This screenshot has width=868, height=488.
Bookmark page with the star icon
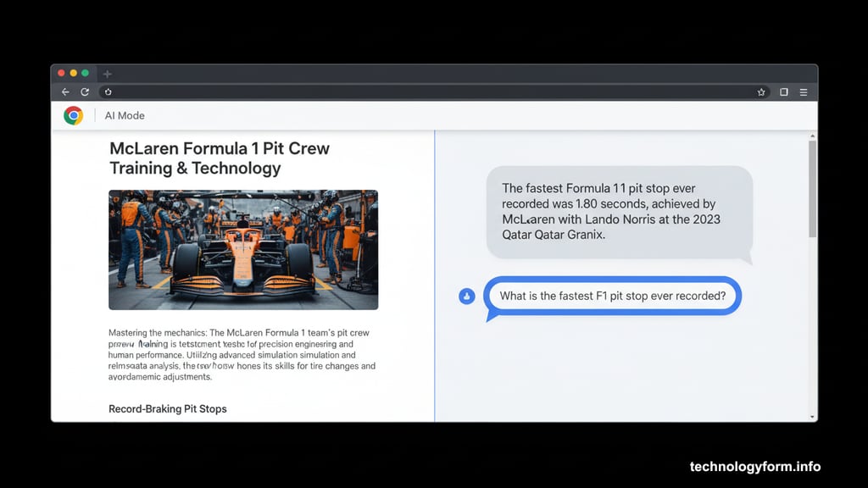click(761, 92)
